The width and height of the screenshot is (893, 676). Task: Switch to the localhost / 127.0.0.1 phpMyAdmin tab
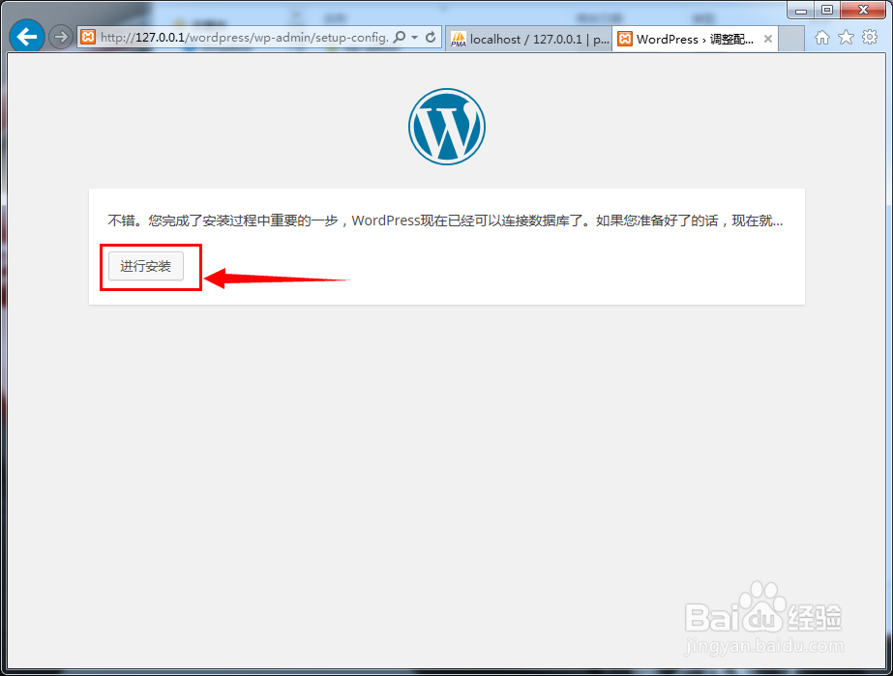point(529,39)
